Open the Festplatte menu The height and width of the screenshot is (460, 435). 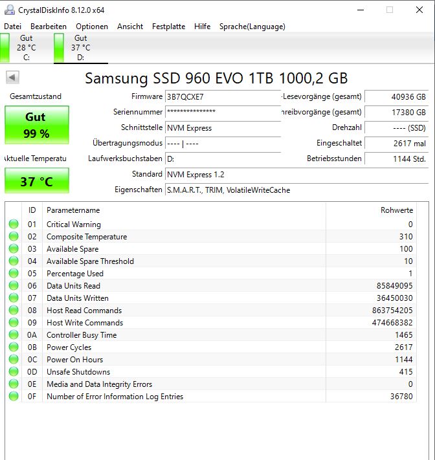pyautogui.click(x=168, y=27)
